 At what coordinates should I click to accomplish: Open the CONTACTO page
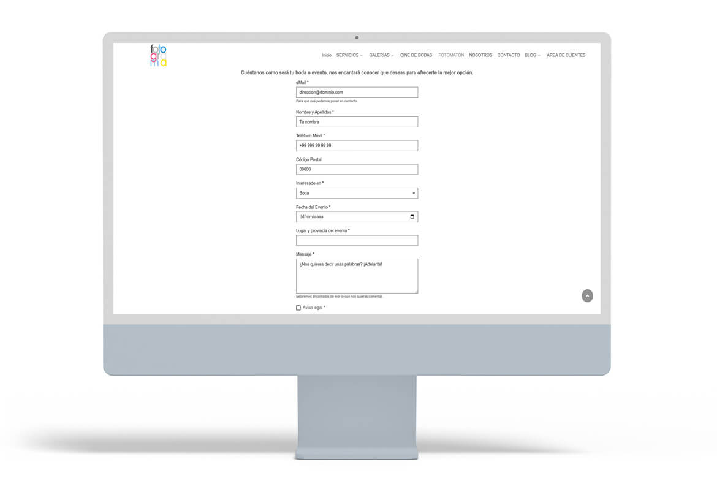[508, 55]
